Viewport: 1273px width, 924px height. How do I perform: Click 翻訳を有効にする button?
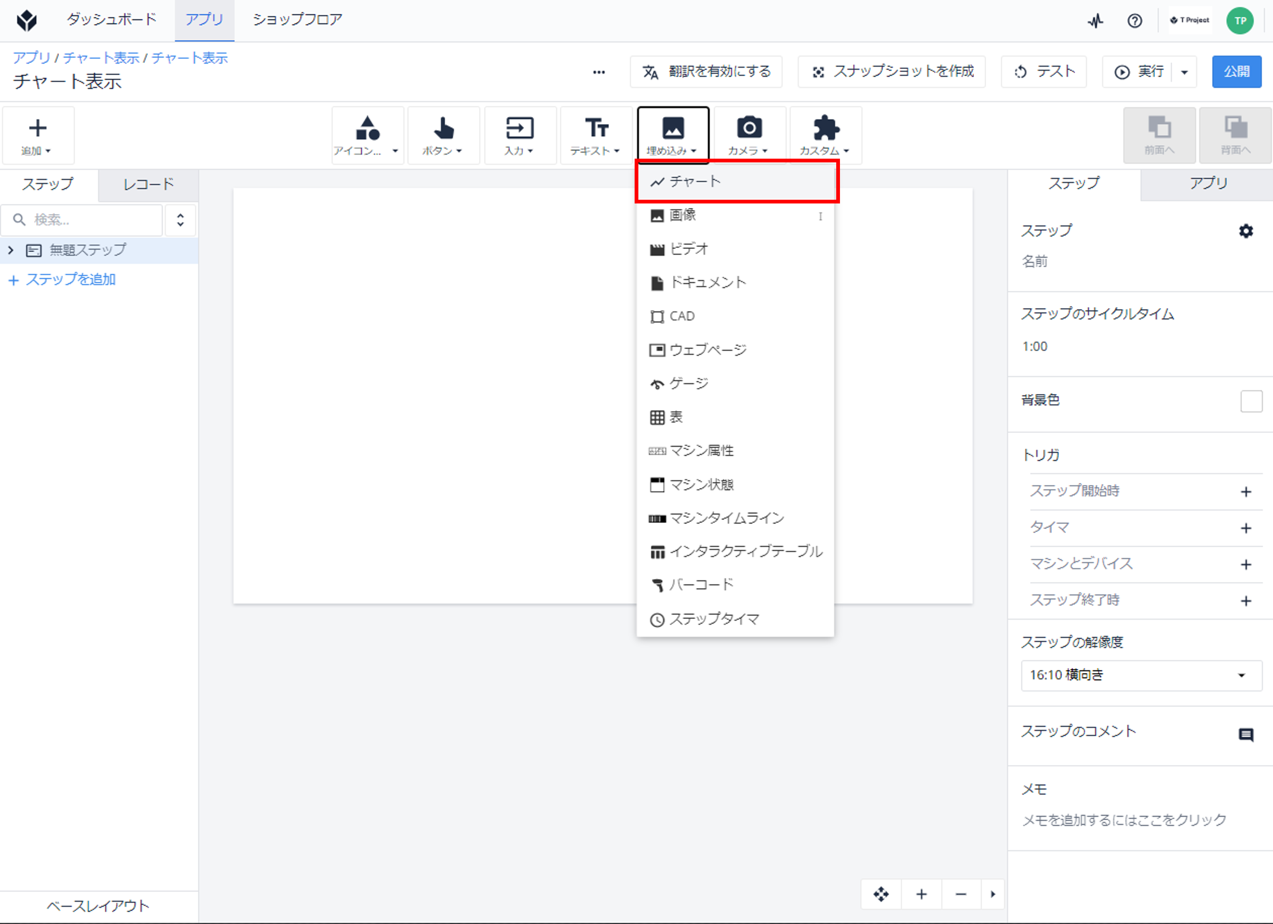pyautogui.click(x=706, y=72)
